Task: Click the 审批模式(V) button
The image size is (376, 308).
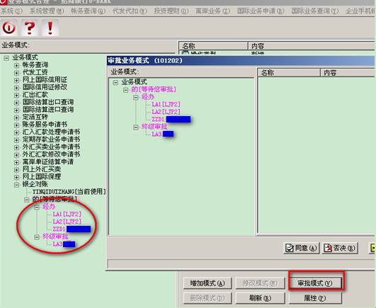Action: point(315,283)
